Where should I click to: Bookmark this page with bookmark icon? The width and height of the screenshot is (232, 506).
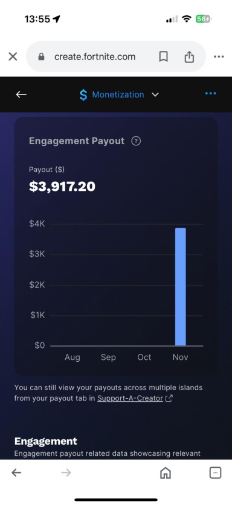click(x=164, y=57)
